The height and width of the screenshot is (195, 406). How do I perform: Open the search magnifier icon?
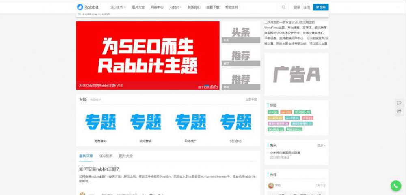click(x=283, y=7)
